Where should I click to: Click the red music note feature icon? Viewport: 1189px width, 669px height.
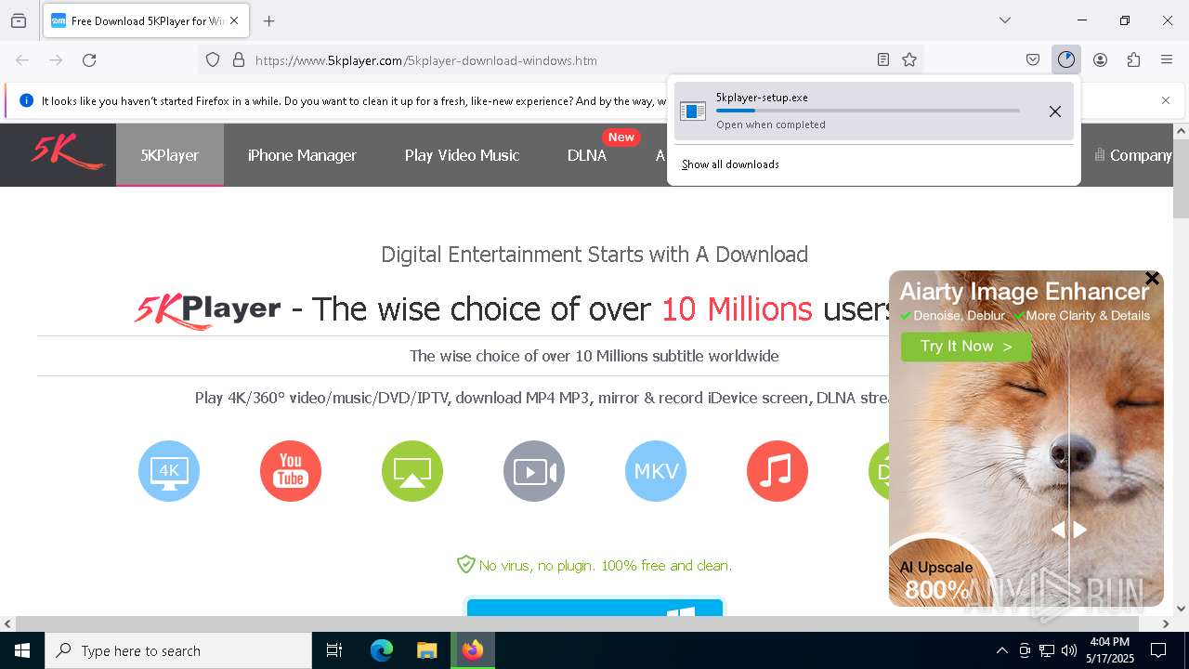(x=777, y=471)
